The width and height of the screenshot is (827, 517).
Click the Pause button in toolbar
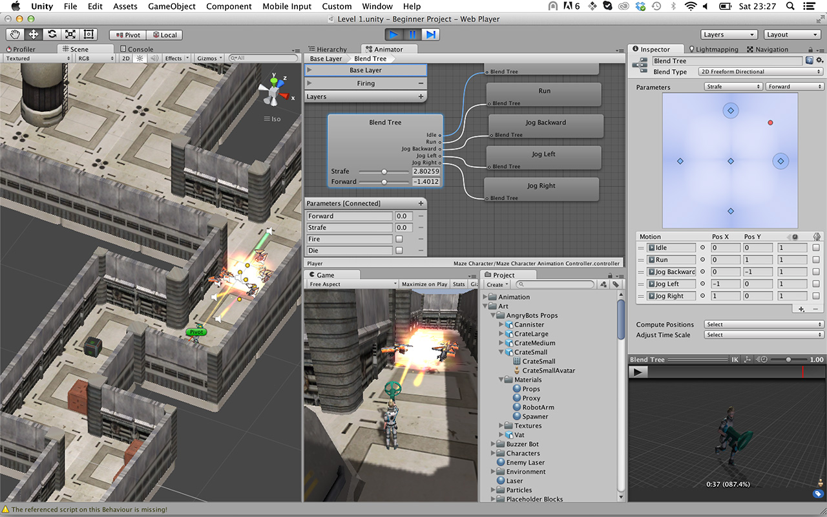click(412, 34)
